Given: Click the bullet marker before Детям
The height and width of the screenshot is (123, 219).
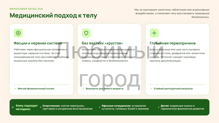Looking at the screenshot, I should (159, 107).
